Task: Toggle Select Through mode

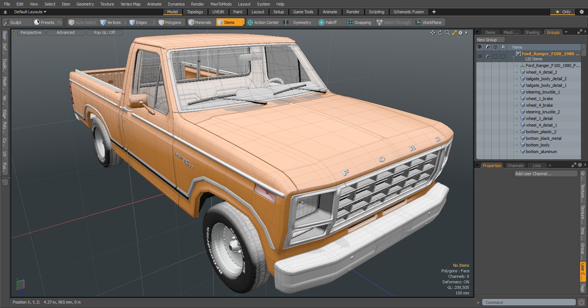Action: (394, 22)
